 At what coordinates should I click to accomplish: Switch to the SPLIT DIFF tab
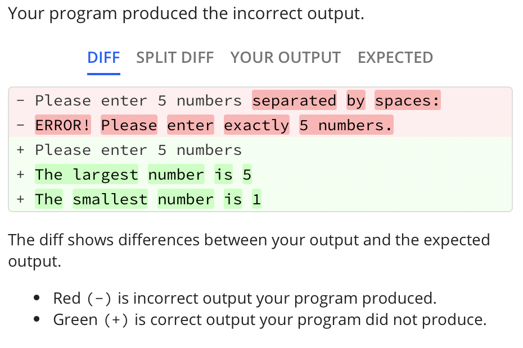pos(174,57)
